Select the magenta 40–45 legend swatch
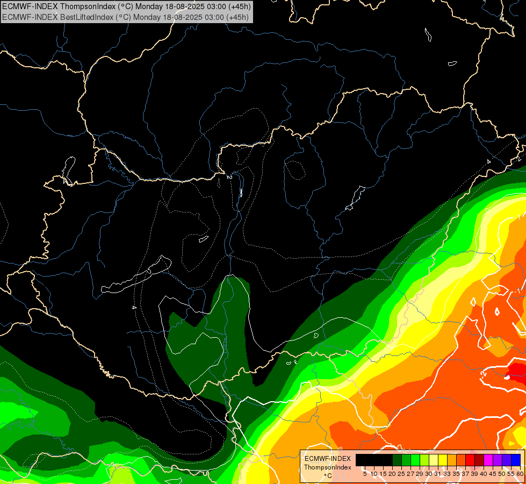This screenshot has width=526, height=484. coord(488,460)
